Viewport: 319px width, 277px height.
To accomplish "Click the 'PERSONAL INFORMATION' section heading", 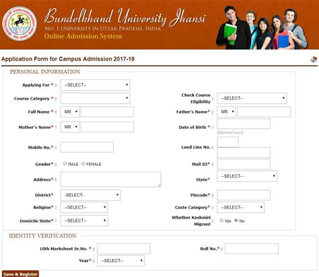I will click(x=45, y=72).
